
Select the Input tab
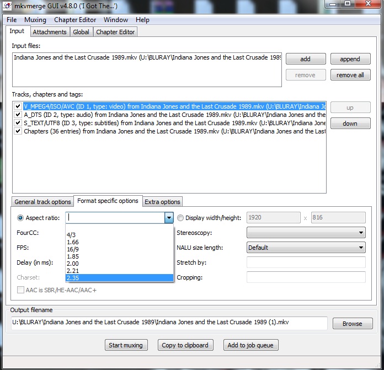point(17,31)
